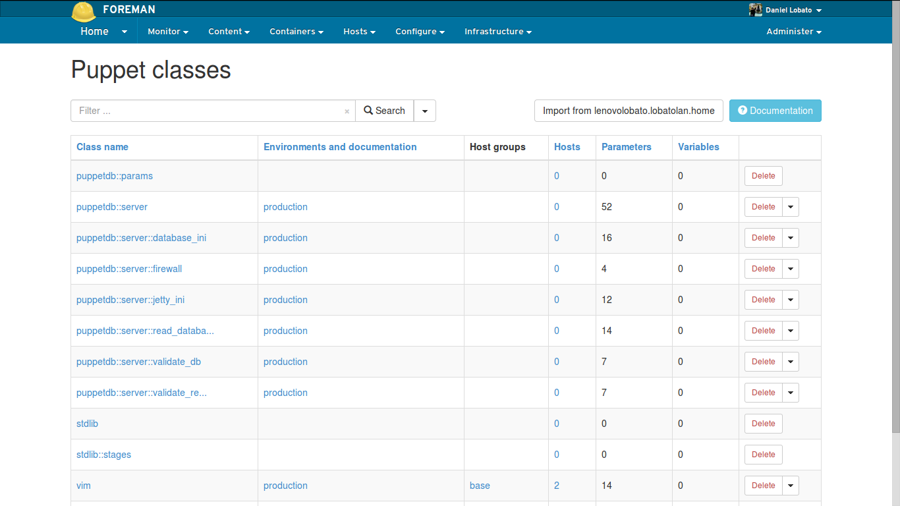Open Documentation help button
Viewport: 900px width, 506px height.
point(775,111)
